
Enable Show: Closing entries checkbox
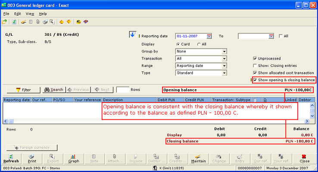[255, 66]
